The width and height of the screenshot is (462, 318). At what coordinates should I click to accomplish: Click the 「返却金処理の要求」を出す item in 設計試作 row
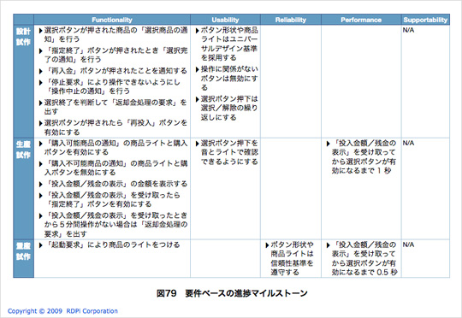(x=113, y=107)
